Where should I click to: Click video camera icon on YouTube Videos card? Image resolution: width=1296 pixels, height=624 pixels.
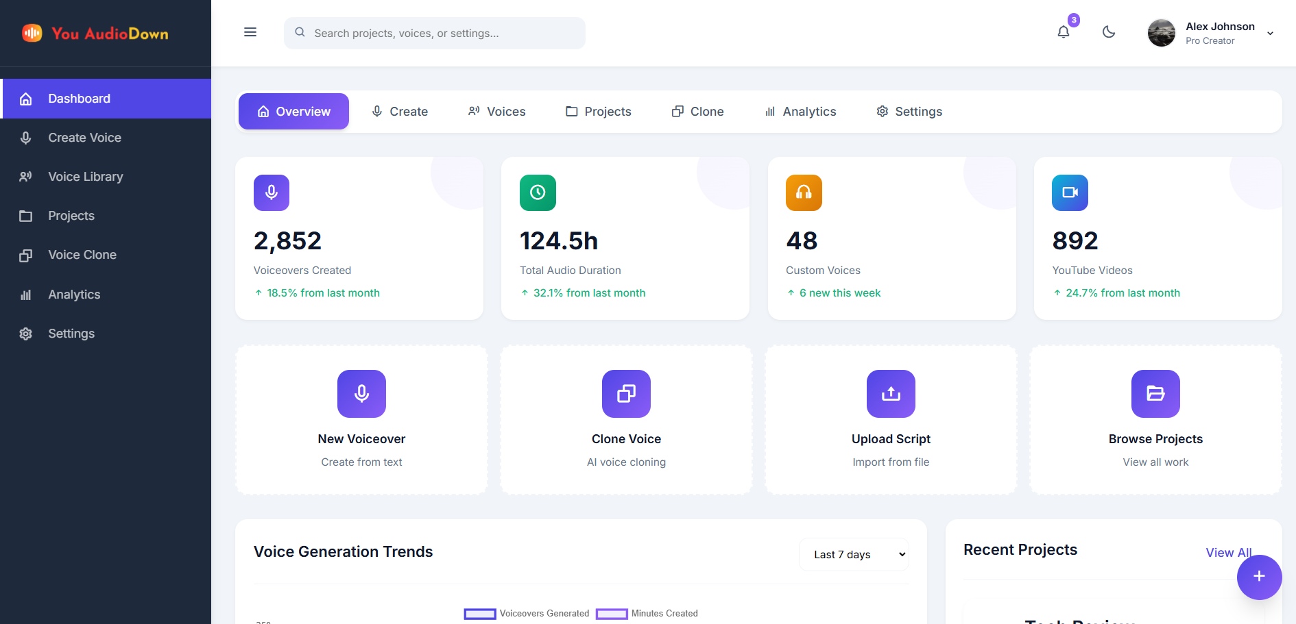tap(1070, 192)
